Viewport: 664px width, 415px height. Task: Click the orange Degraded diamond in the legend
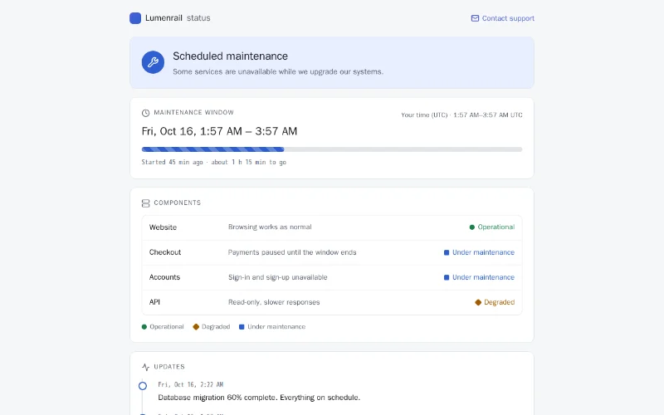(x=196, y=327)
